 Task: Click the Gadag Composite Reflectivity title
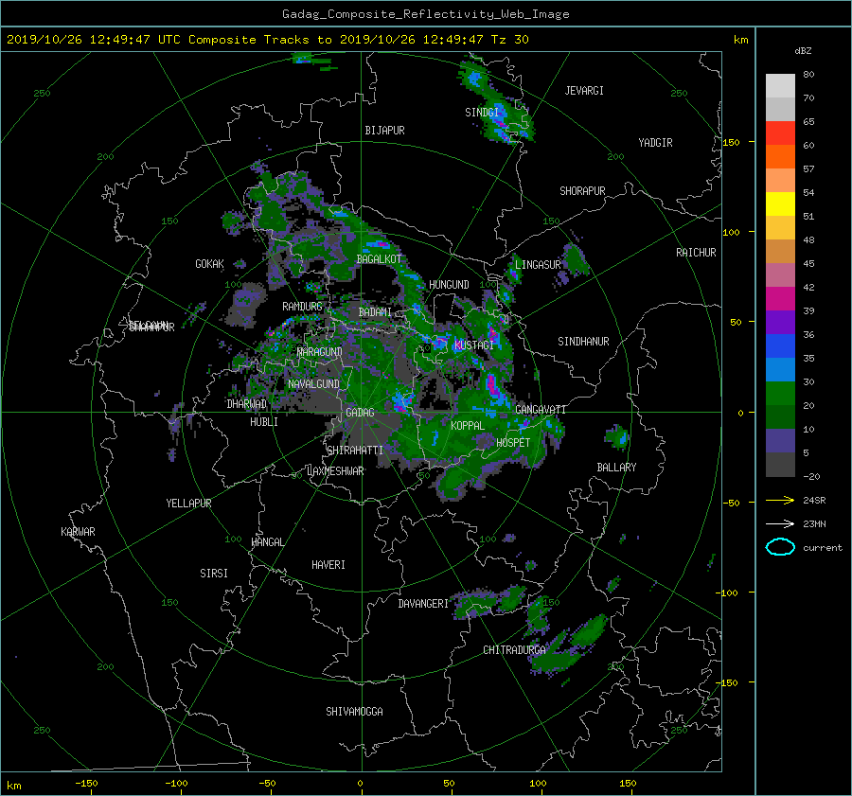click(425, 14)
